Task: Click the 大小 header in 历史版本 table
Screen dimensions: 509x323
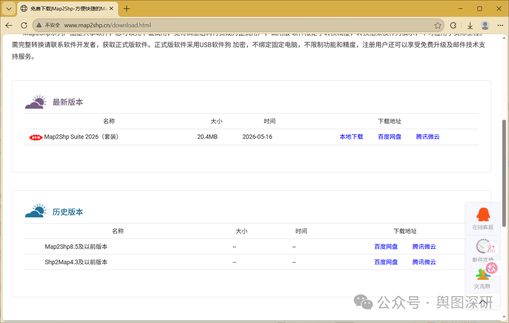Action: point(242,231)
